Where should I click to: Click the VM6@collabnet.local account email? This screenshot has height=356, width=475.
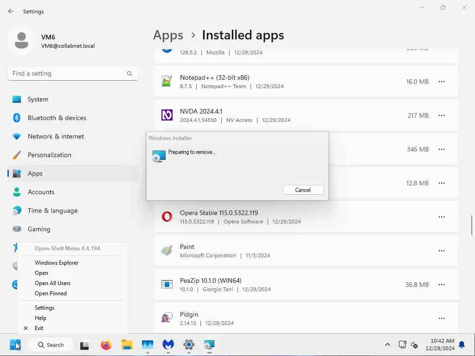pos(68,46)
